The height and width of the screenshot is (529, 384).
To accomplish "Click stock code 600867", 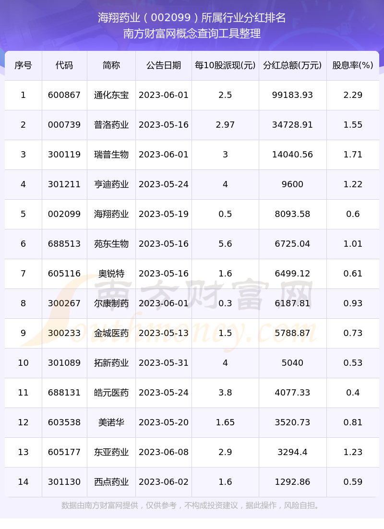I will point(64,95).
